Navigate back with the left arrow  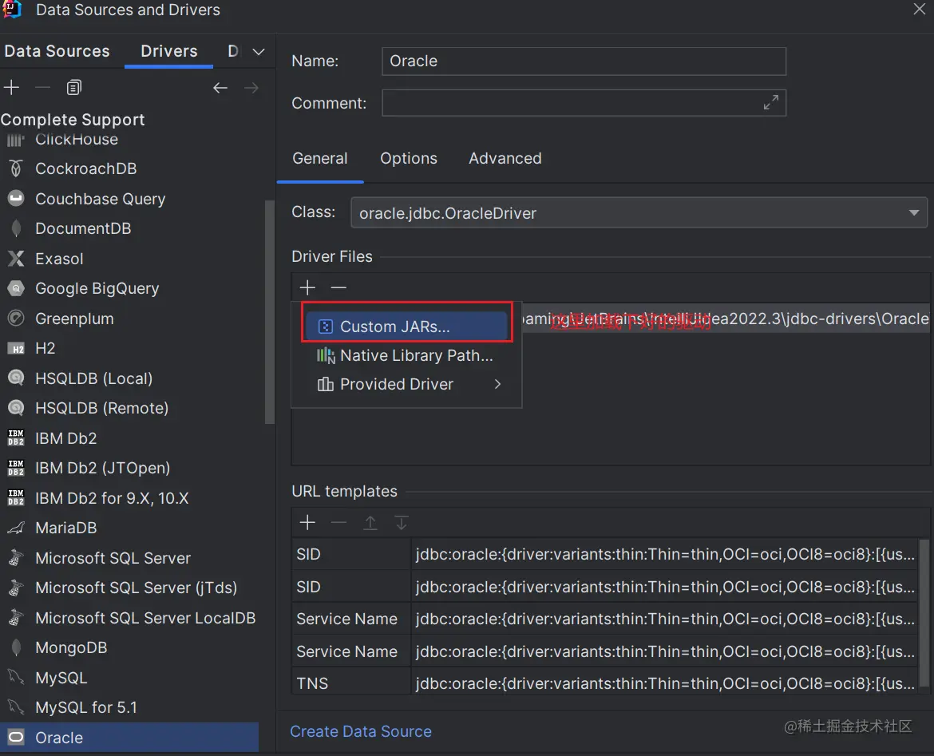(x=220, y=88)
